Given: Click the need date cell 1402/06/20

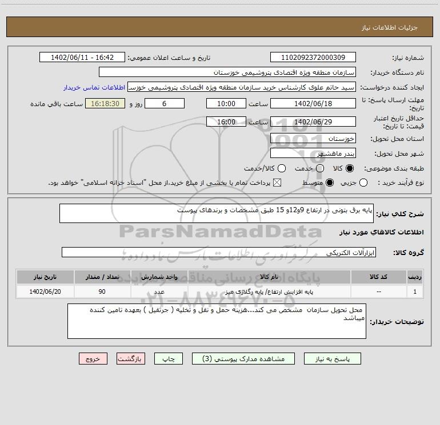Looking at the screenshot, I should click(45, 292).
